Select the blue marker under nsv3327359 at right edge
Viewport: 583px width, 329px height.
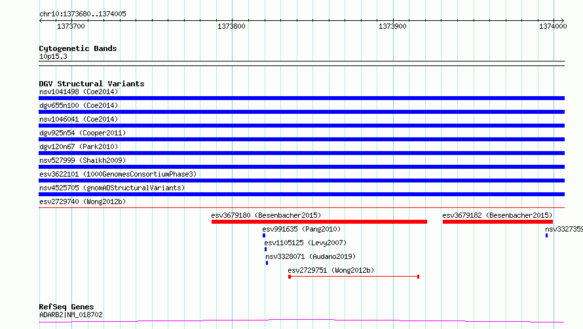[546, 235]
